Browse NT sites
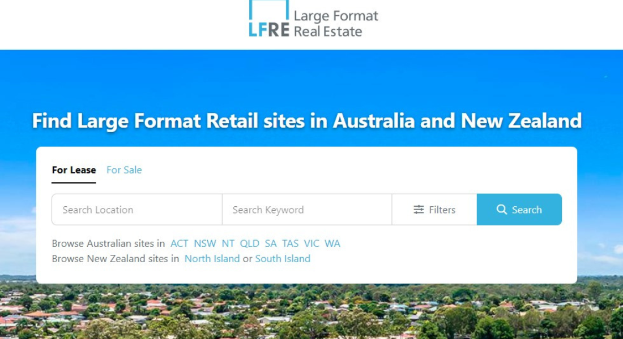623x339 pixels. pyautogui.click(x=228, y=244)
